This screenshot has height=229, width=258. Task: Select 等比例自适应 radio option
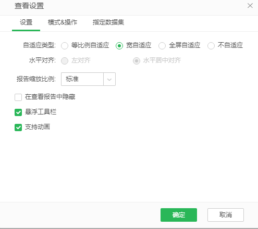click(65, 46)
